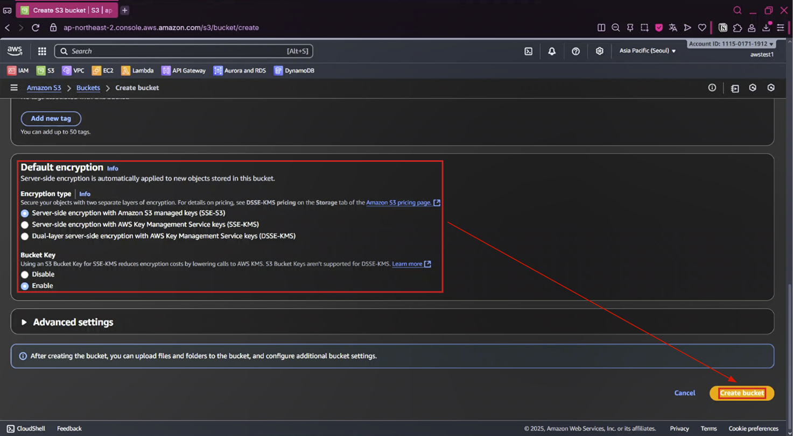The height and width of the screenshot is (436, 793).
Task: Open Info link next to Default encryption
Action: [113, 168]
